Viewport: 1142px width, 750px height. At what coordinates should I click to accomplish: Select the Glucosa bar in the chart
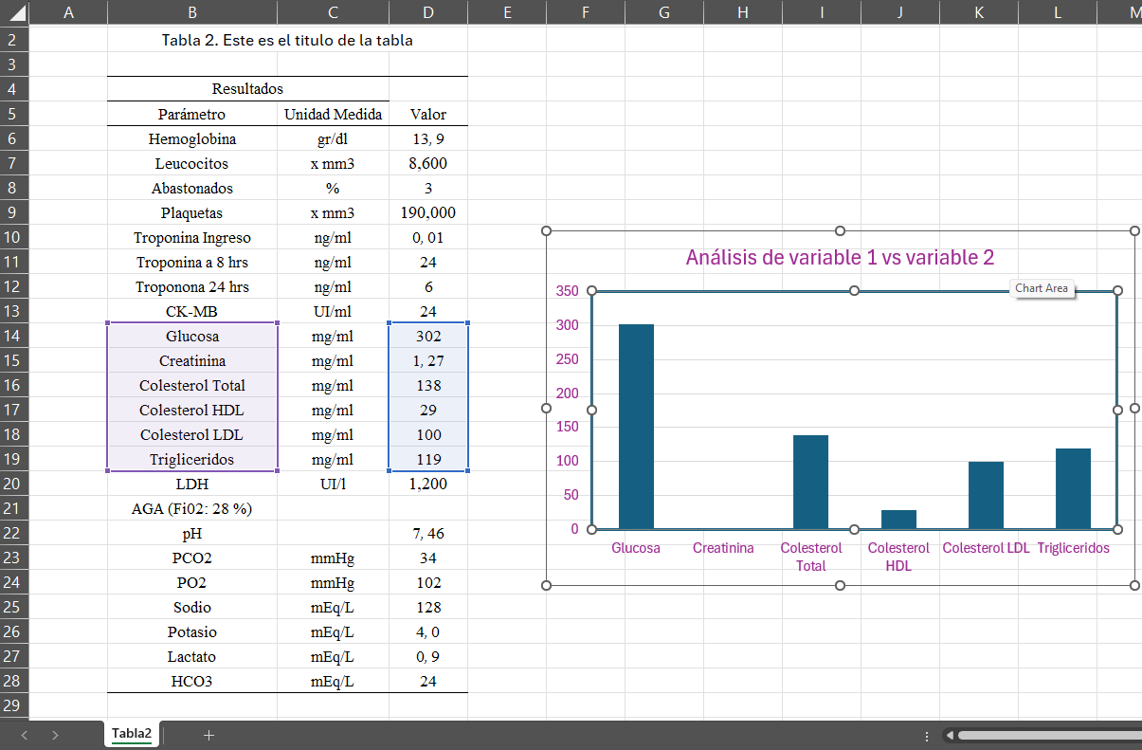pyautogui.click(x=636, y=427)
